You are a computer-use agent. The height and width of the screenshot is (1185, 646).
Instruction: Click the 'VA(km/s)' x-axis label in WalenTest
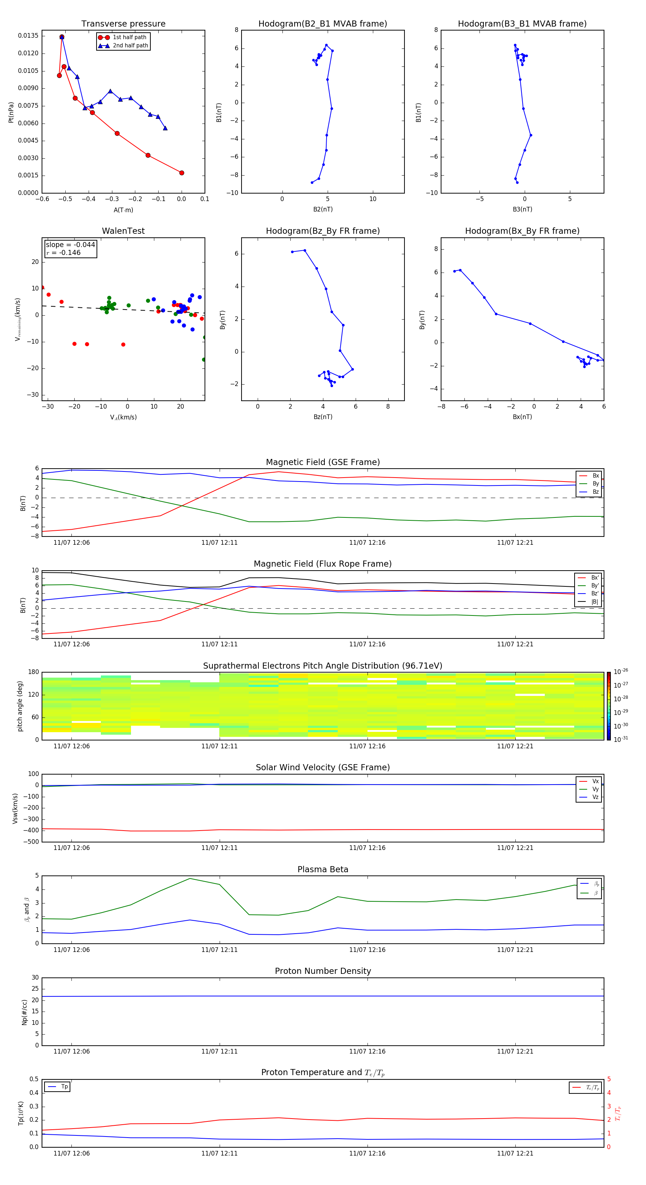123,418
